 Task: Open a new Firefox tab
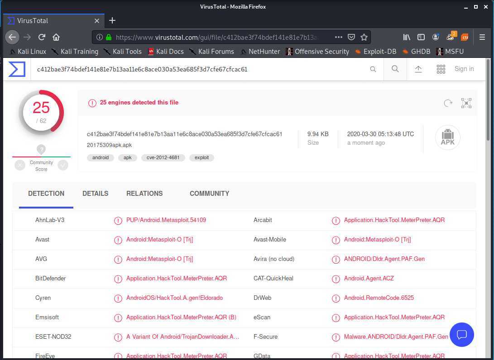click(x=112, y=20)
